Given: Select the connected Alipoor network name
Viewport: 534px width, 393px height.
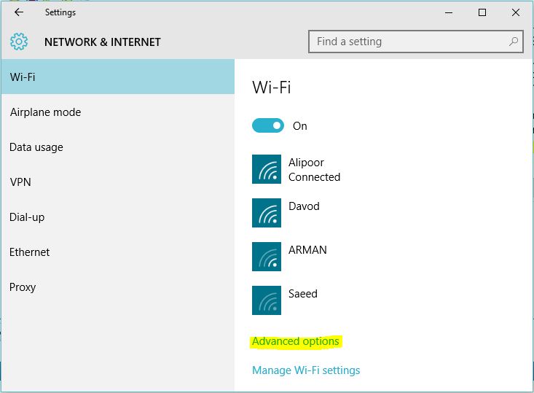Looking at the screenshot, I should 307,163.
